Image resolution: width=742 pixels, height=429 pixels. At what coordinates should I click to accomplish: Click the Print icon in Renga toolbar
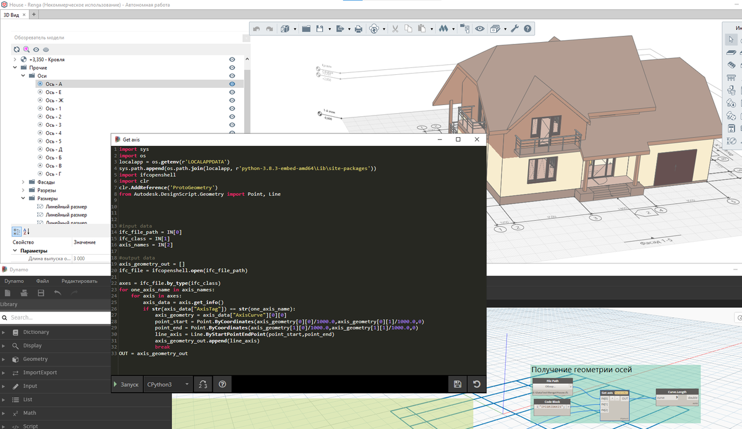coord(359,29)
